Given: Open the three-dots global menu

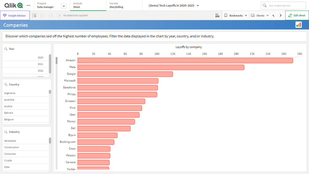Looking at the screenshot, I should click(29, 5).
